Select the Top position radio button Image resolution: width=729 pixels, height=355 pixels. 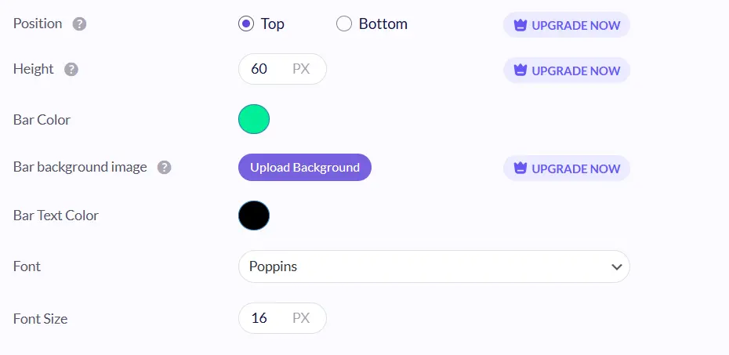pos(246,24)
